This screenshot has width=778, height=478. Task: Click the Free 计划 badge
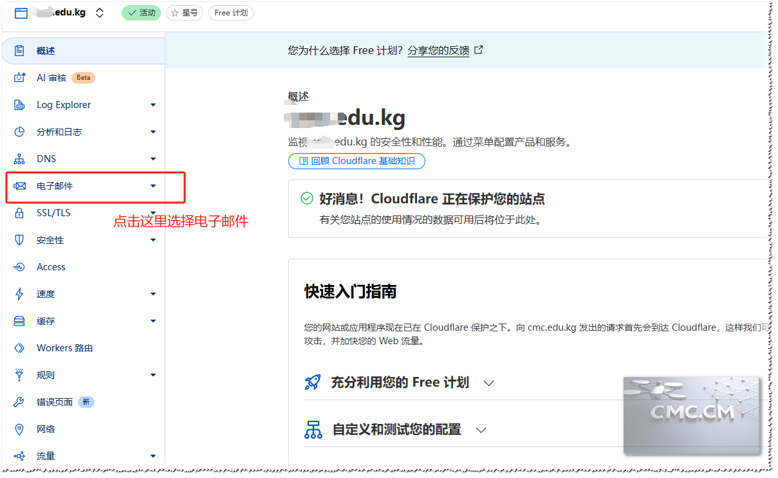click(x=231, y=13)
